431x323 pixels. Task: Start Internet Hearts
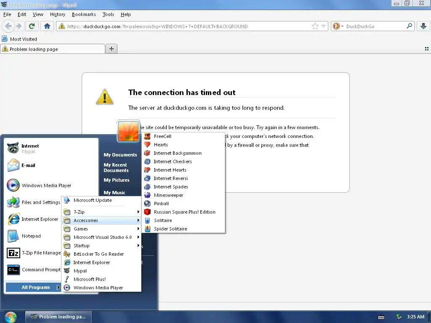pos(184,170)
